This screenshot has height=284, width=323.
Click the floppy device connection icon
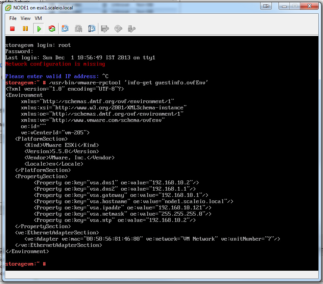coord(105,29)
